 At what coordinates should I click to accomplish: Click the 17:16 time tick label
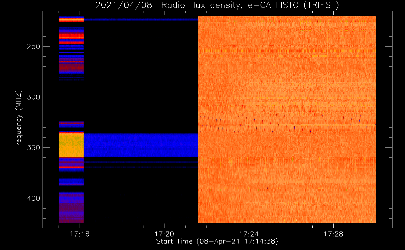pos(80,234)
